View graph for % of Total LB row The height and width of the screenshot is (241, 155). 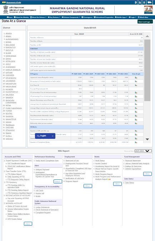tap(136, 85)
